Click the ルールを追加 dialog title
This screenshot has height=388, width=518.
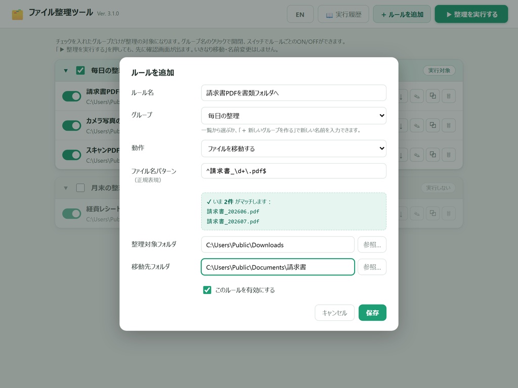(x=153, y=73)
